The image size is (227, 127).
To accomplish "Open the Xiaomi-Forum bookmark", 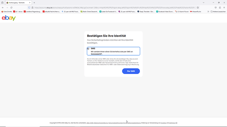I will tap(182, 11).
